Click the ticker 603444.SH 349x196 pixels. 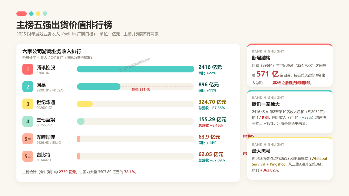(44, 160)
